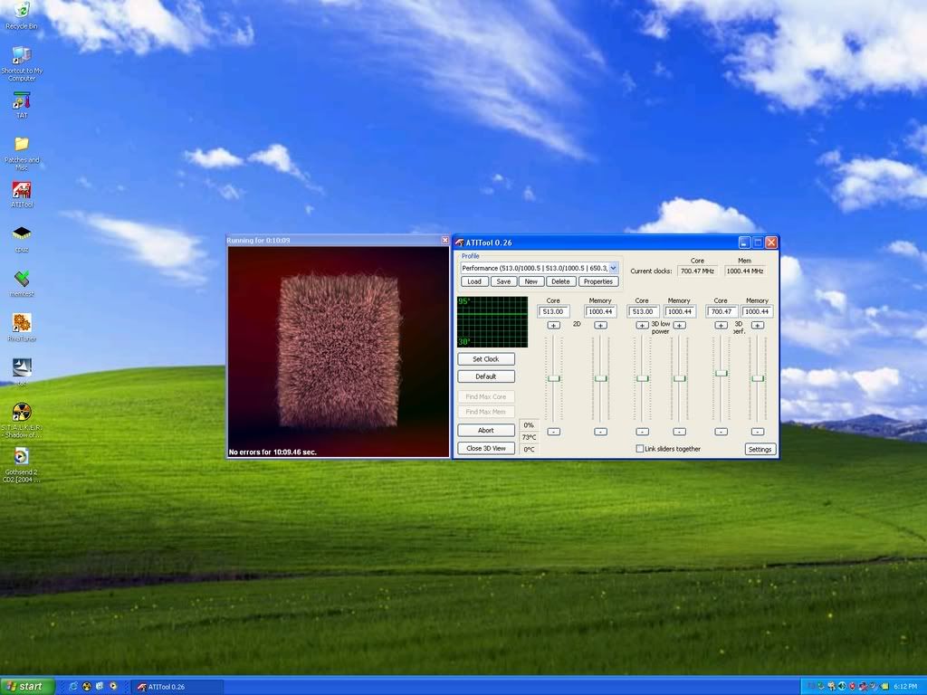Launch the ATITool desktop icon
The image size is (927, 695).
pos(22,195)
